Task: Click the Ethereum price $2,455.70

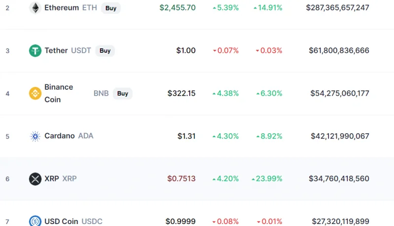Action: [x=177, y=8]
